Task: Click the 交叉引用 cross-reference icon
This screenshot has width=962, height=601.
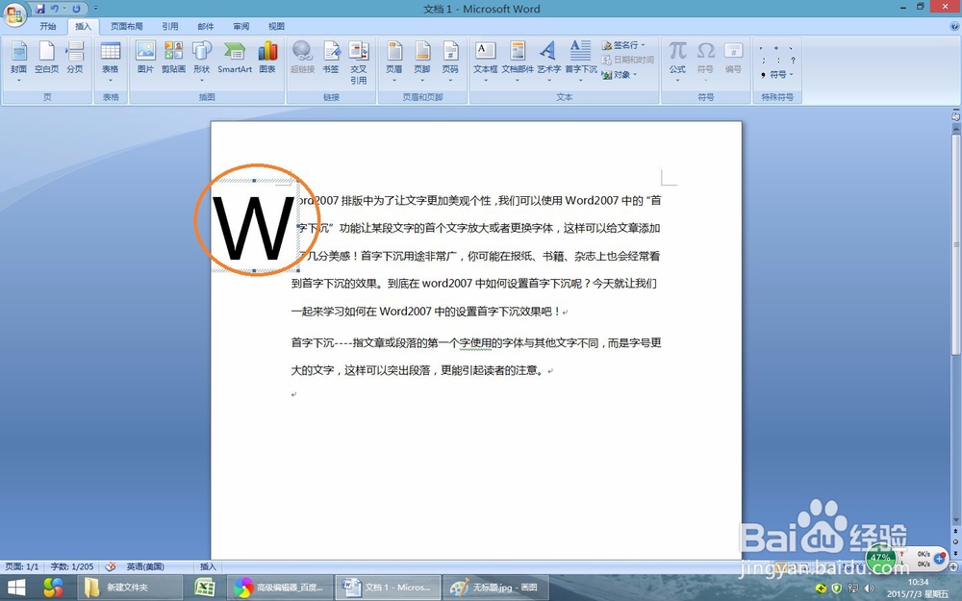Action: [358, 62]
